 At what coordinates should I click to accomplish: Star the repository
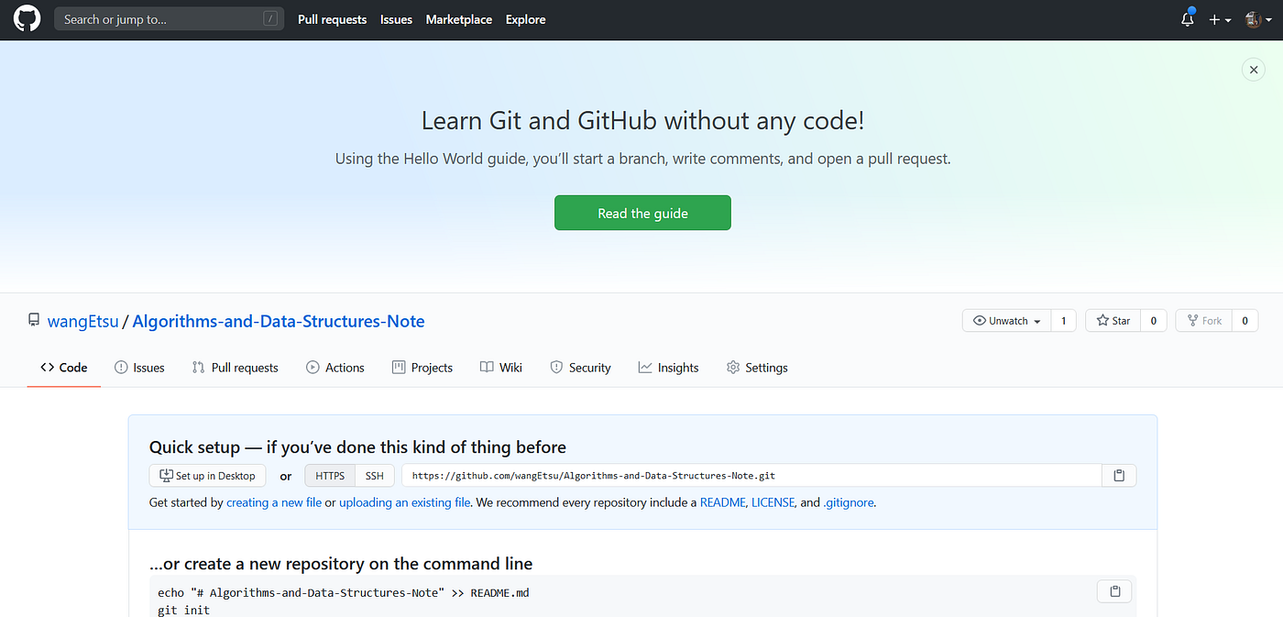(1113, 321)
